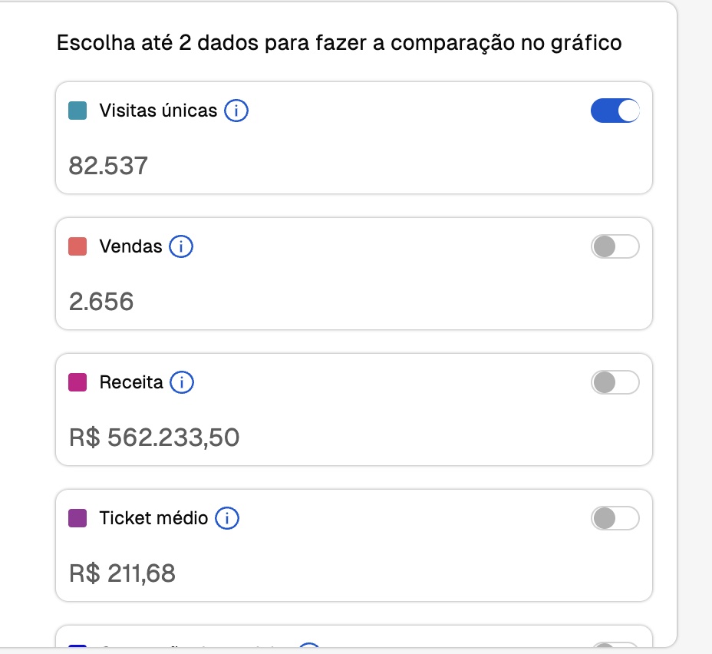Select the Receita amount R$ 562.233,50
Viewport: 712px width, 654px height.
(154, 438)
